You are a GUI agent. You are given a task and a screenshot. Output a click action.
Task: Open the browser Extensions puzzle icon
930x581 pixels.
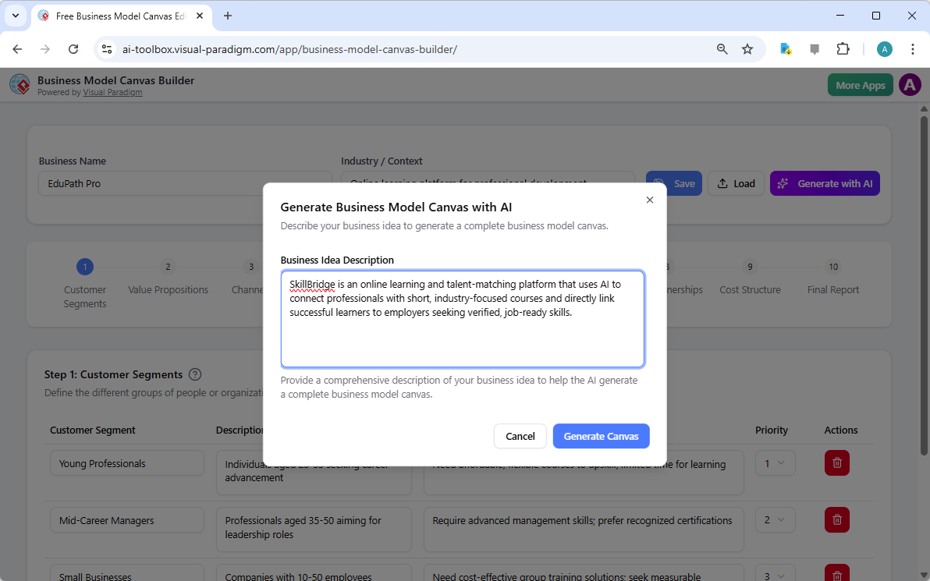point(843,49)
